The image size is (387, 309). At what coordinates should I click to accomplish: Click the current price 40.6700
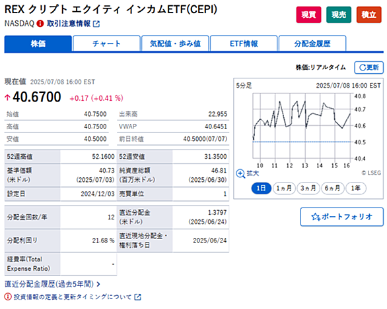tap(37, 97)
